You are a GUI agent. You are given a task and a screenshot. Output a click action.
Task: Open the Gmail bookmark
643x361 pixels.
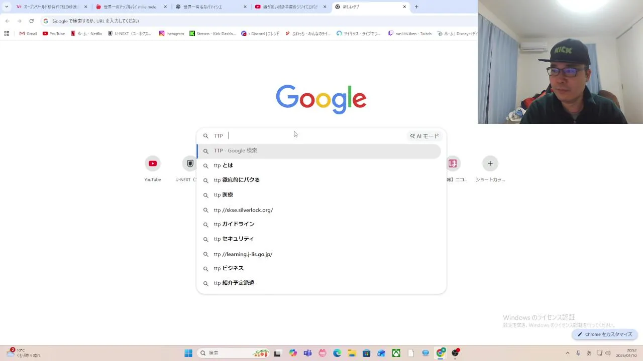tap(28, 34)
